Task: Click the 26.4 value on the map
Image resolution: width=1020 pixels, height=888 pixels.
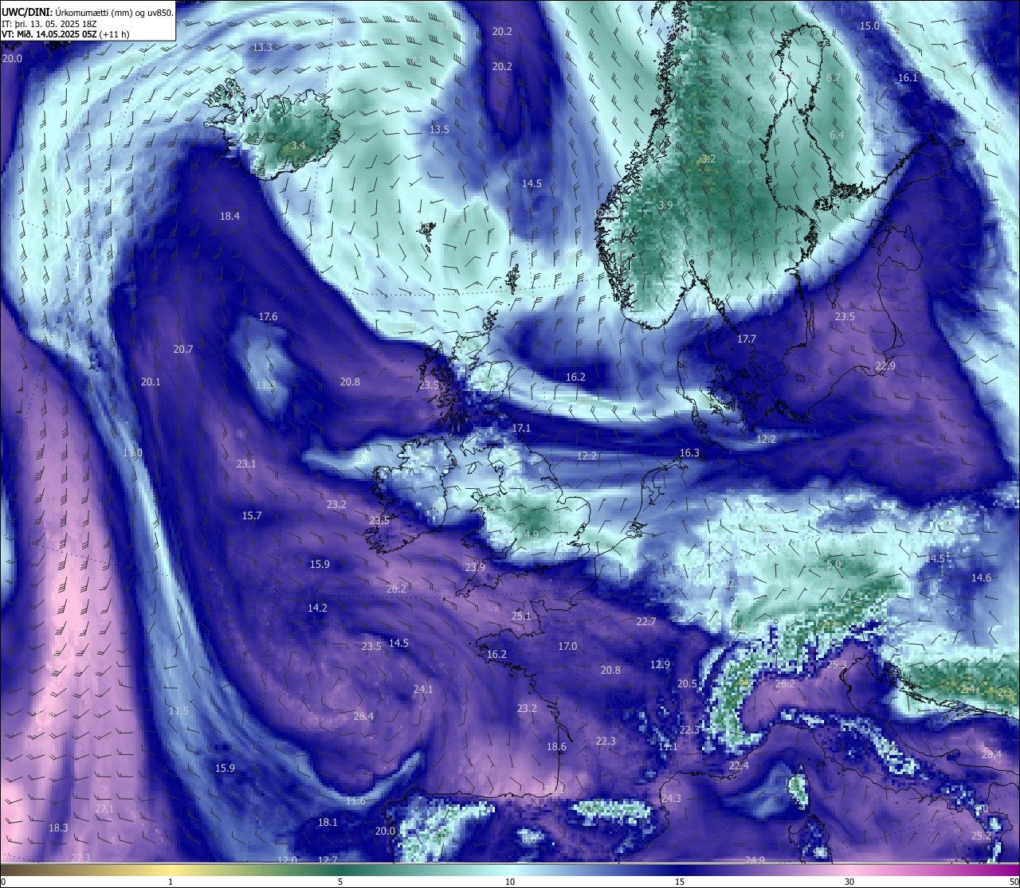Action: coord(363,716)
